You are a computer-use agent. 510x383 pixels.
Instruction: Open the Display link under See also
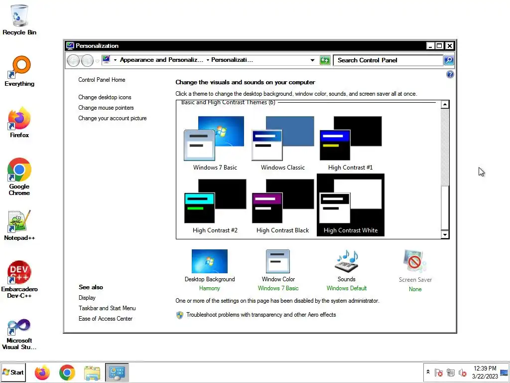[87, 298]
